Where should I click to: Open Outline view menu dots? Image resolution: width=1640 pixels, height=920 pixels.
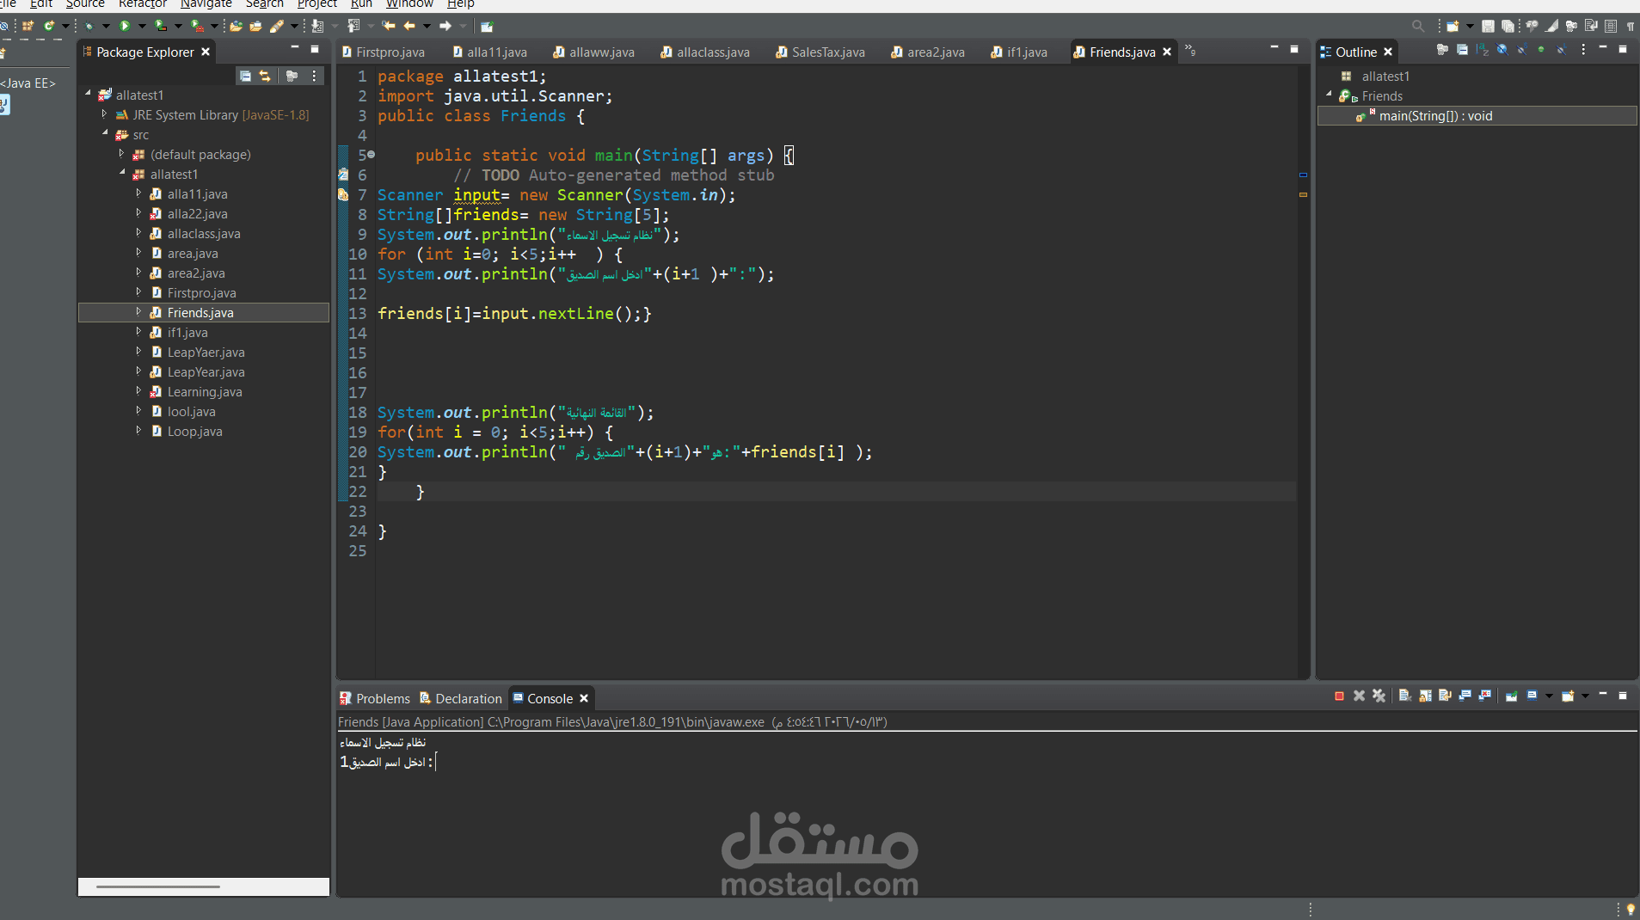1583,50
